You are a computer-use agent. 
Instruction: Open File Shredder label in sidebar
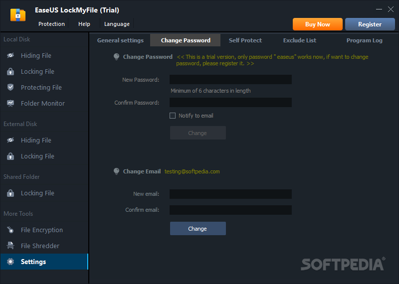(40, 246)
